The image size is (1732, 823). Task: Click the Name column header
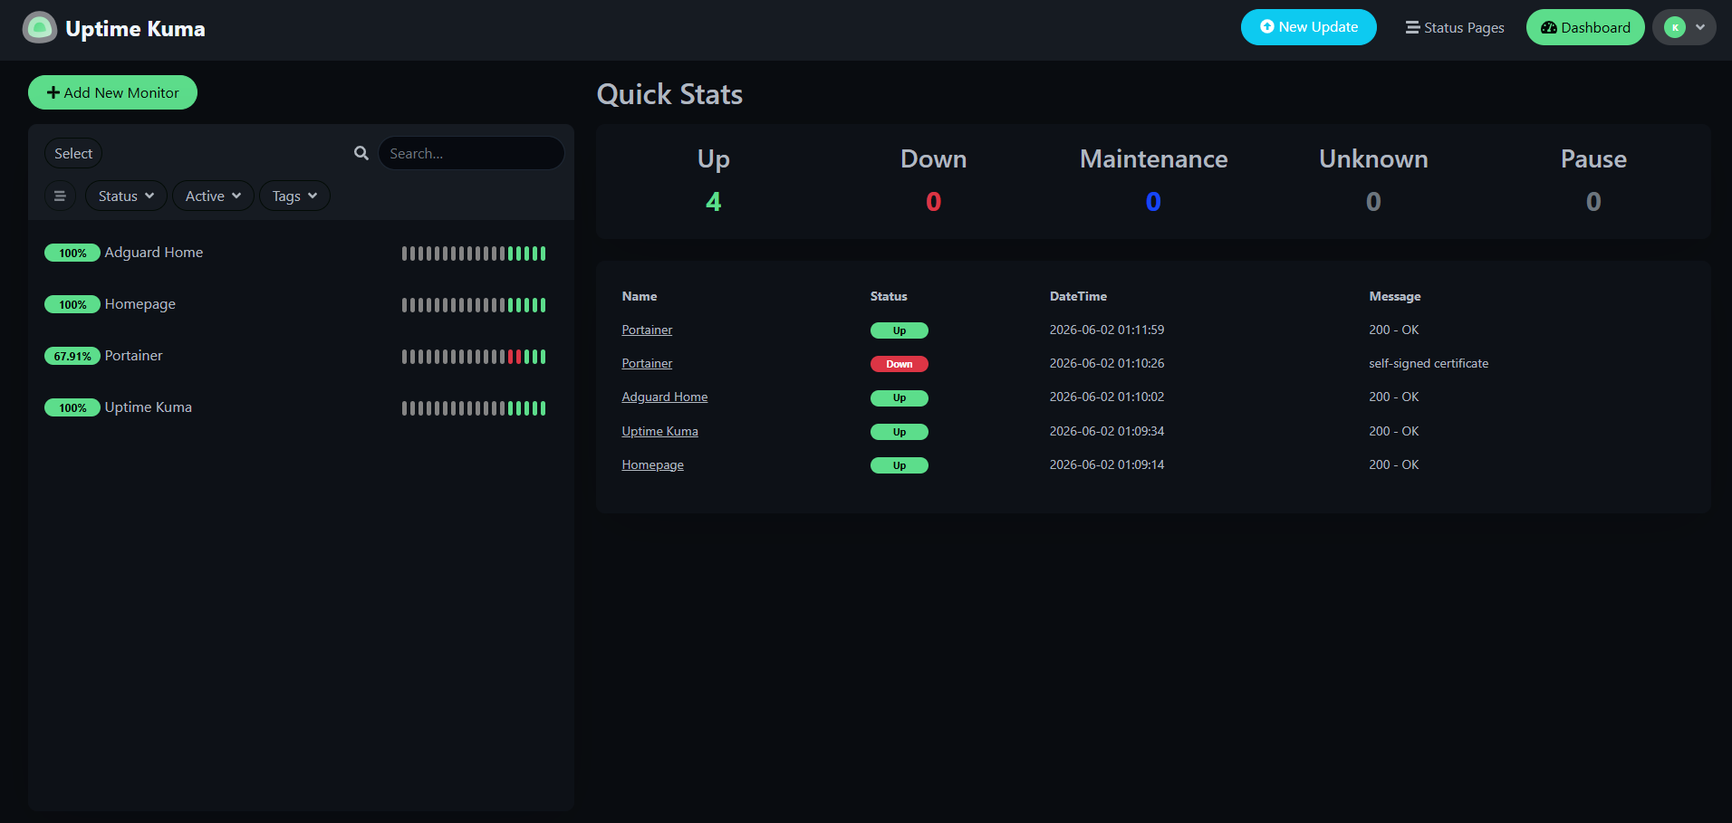click(x=640, y=296)
